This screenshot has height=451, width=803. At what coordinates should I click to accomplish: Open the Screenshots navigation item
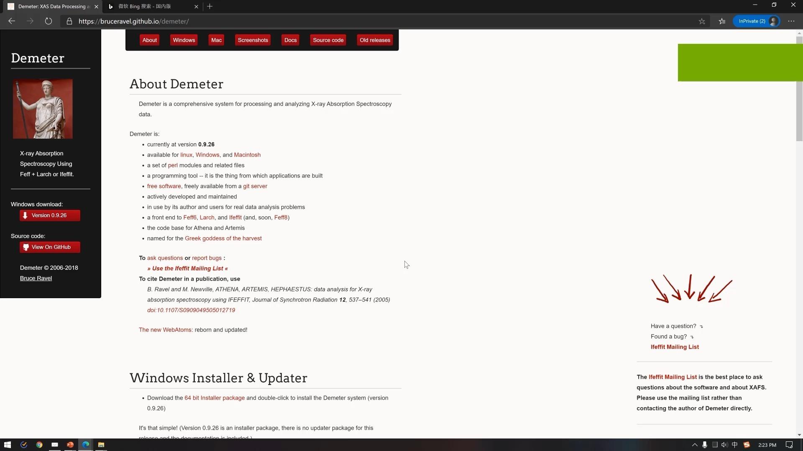point(253,40)
